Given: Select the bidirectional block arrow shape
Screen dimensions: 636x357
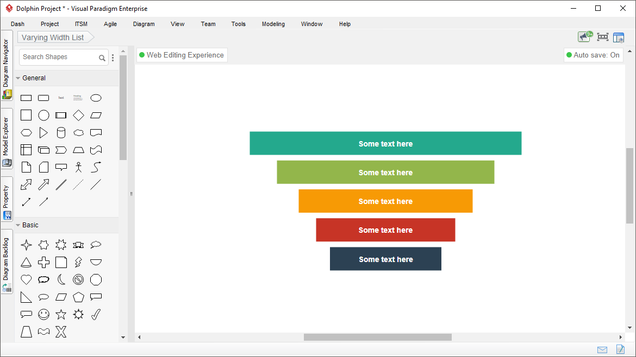Looking at the screenshot, I should pos(26,184).
